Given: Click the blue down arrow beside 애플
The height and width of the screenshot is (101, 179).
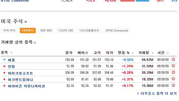Looking at the screenshot, I should [x=4, y=59].
